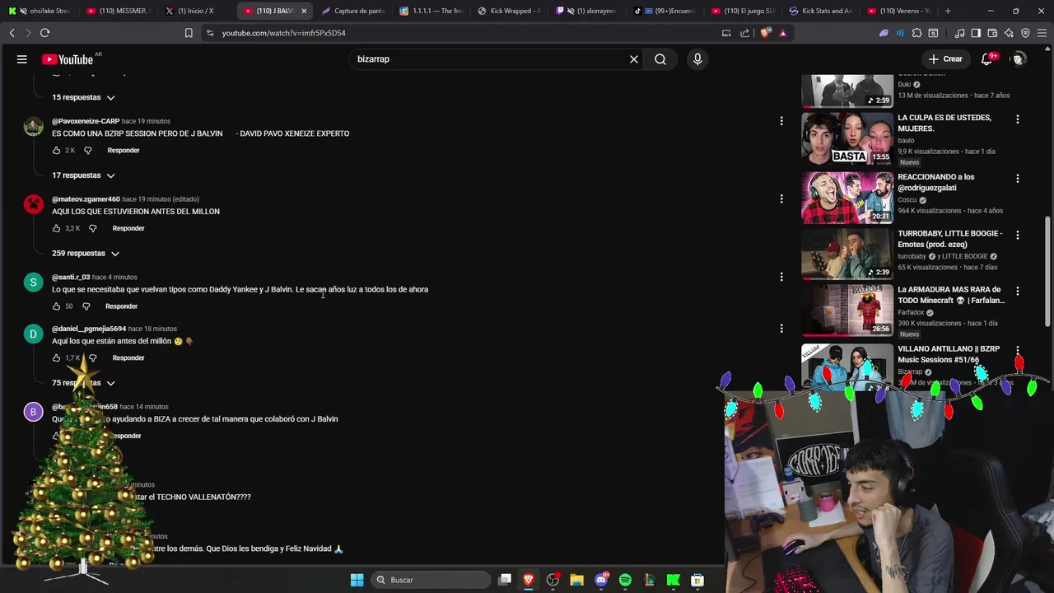
Task: Start voice search with the microphone
Action: coord(697,59)
